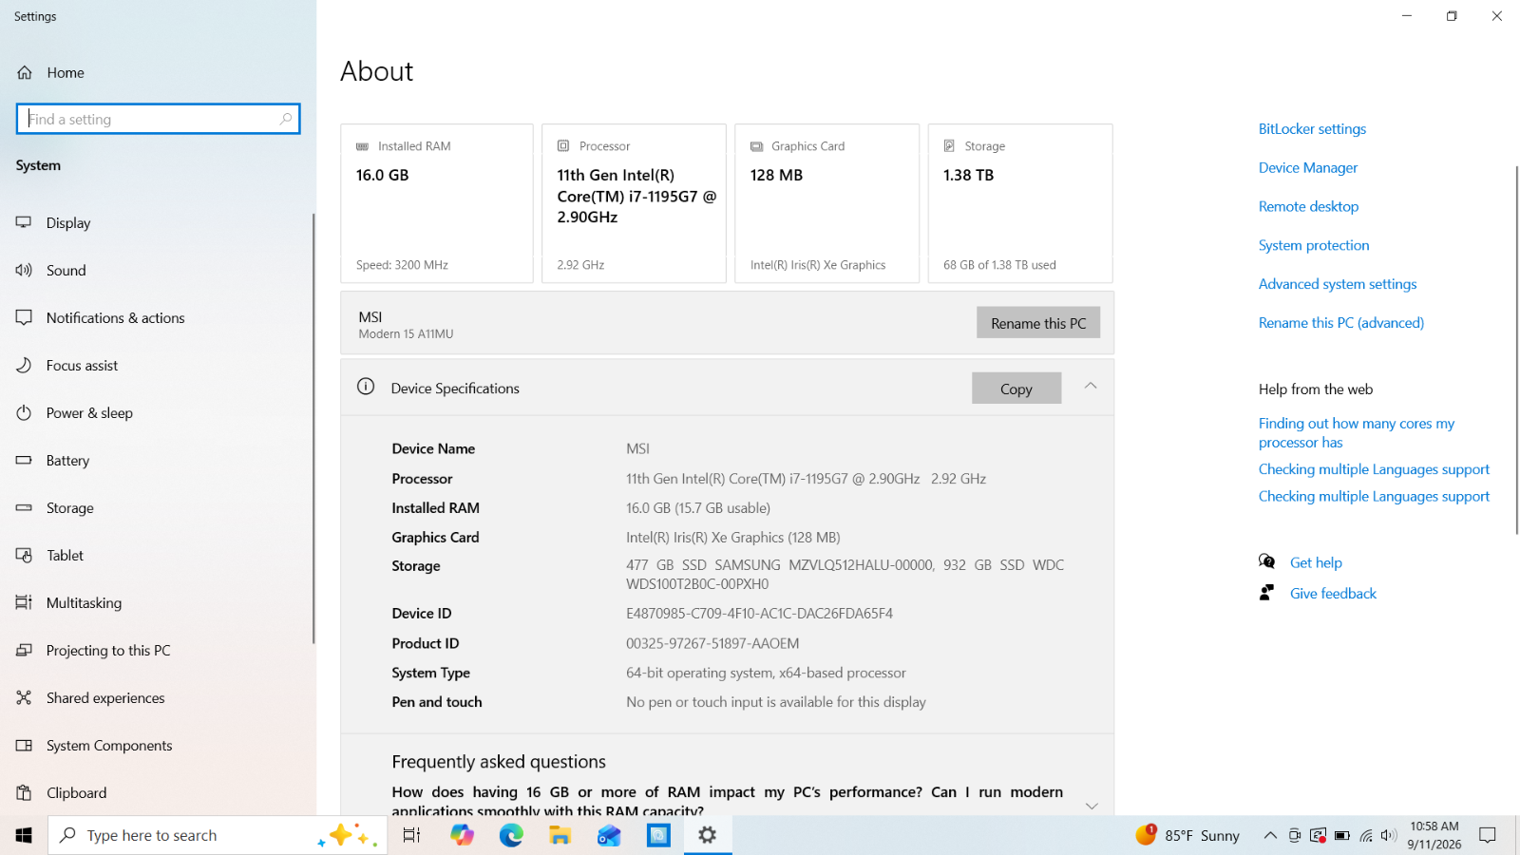Screen dimensions: 1520x855
Task: Click the volume icon in the system tray
Action: click(1389, 835)
